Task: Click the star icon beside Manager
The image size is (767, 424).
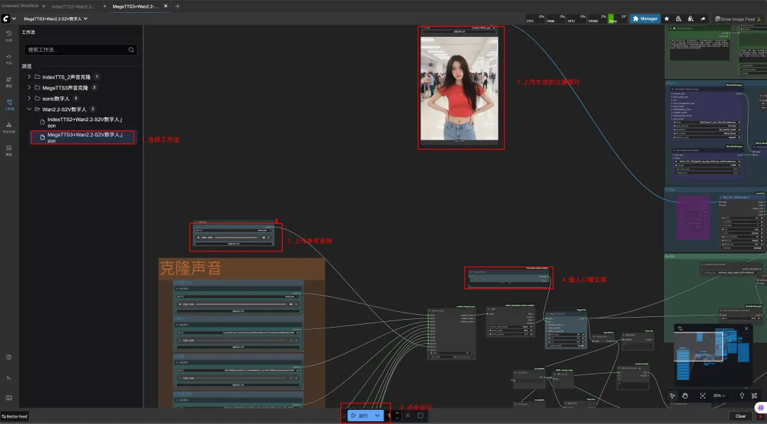Action: 666,18
